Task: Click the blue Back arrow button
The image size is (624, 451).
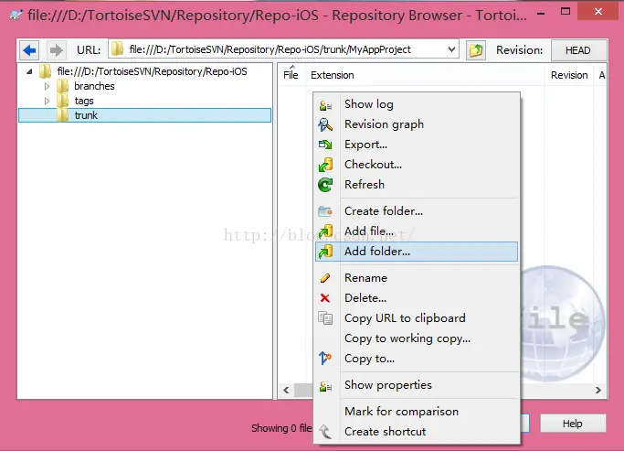Action: [x=29, y=50]
